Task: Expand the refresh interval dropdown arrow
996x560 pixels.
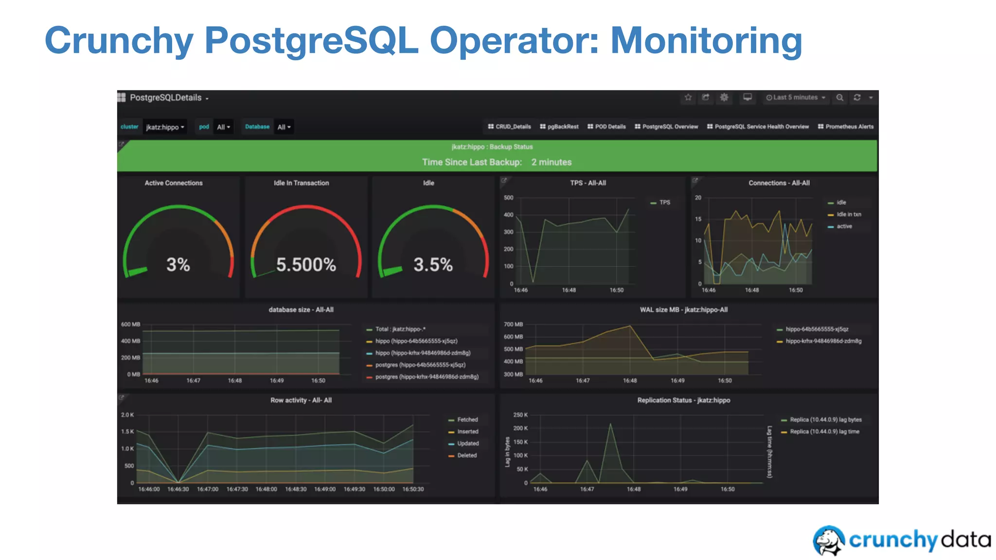Action: [871, 98]
